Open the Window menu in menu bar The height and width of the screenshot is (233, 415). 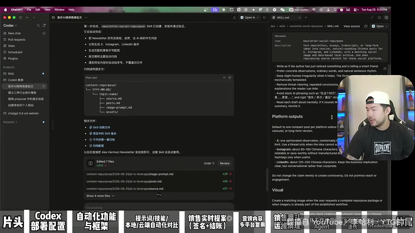click(x=59, y=10)
